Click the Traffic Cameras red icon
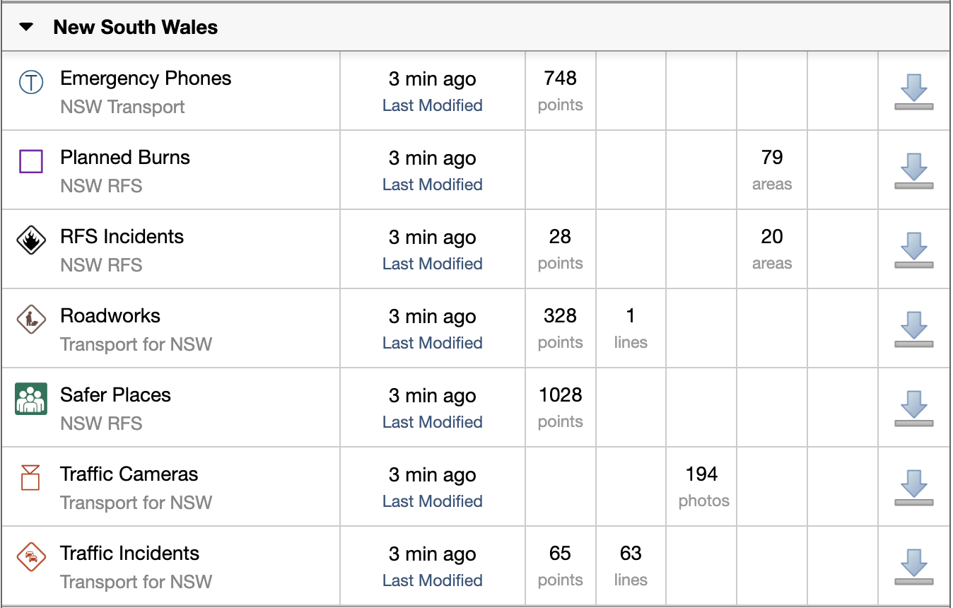The image size is (953, 608). (x=31, y=477)
